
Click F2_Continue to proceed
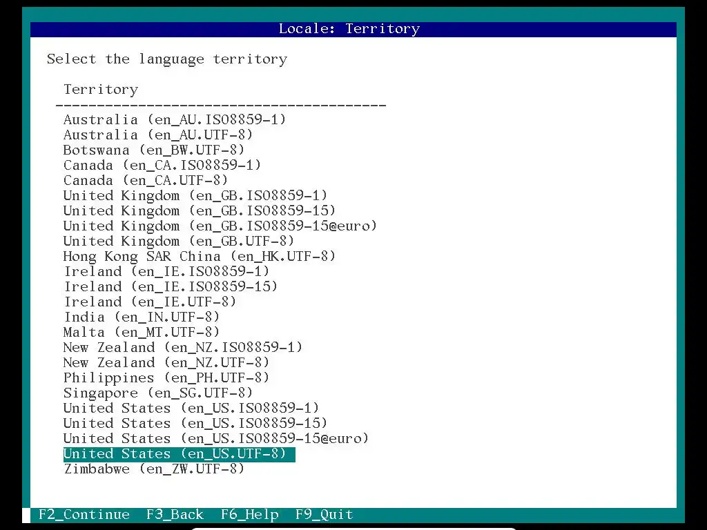84,515
